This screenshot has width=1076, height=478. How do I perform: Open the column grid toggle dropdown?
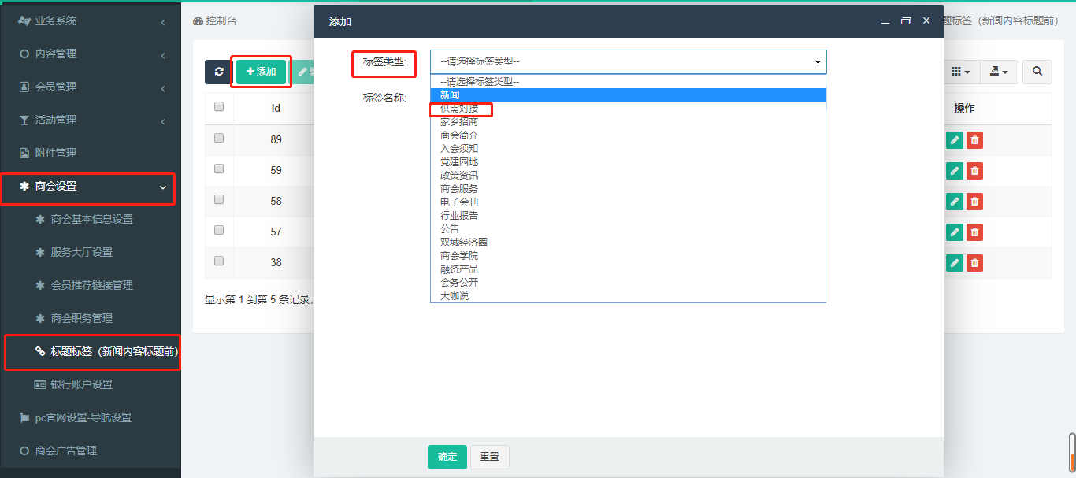(960, 72)
